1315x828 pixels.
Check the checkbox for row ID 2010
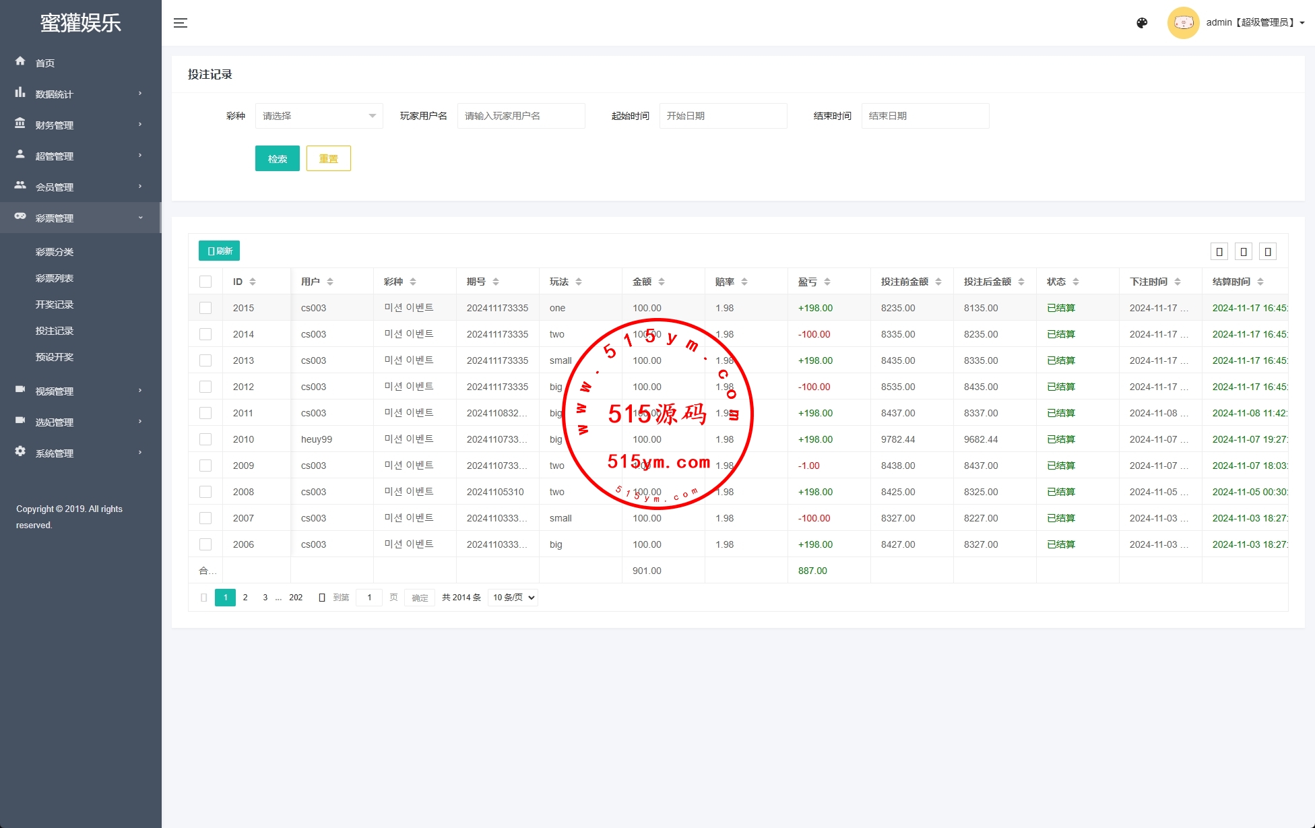(x=205, y=439)
